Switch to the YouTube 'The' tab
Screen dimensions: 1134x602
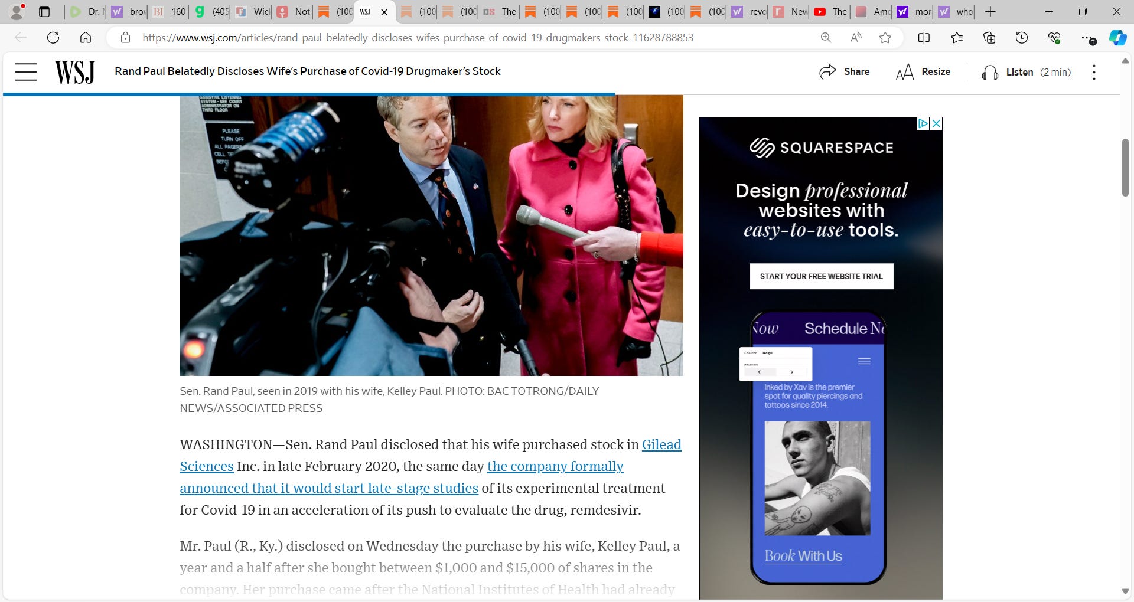tap(830, 11)
